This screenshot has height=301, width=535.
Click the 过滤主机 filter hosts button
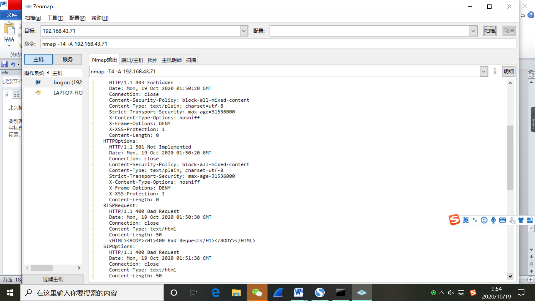point(53,279)
